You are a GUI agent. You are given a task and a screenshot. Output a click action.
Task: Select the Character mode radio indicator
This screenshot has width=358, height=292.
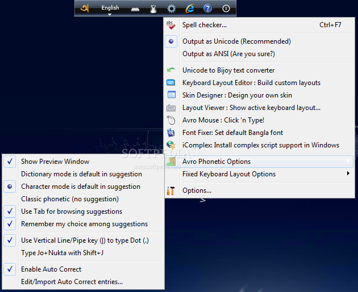(10, 187)
